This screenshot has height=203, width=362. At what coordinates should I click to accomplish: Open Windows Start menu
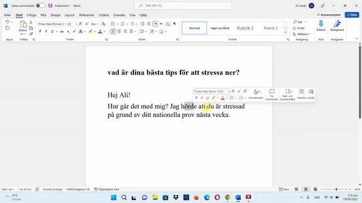click(114, 197)
